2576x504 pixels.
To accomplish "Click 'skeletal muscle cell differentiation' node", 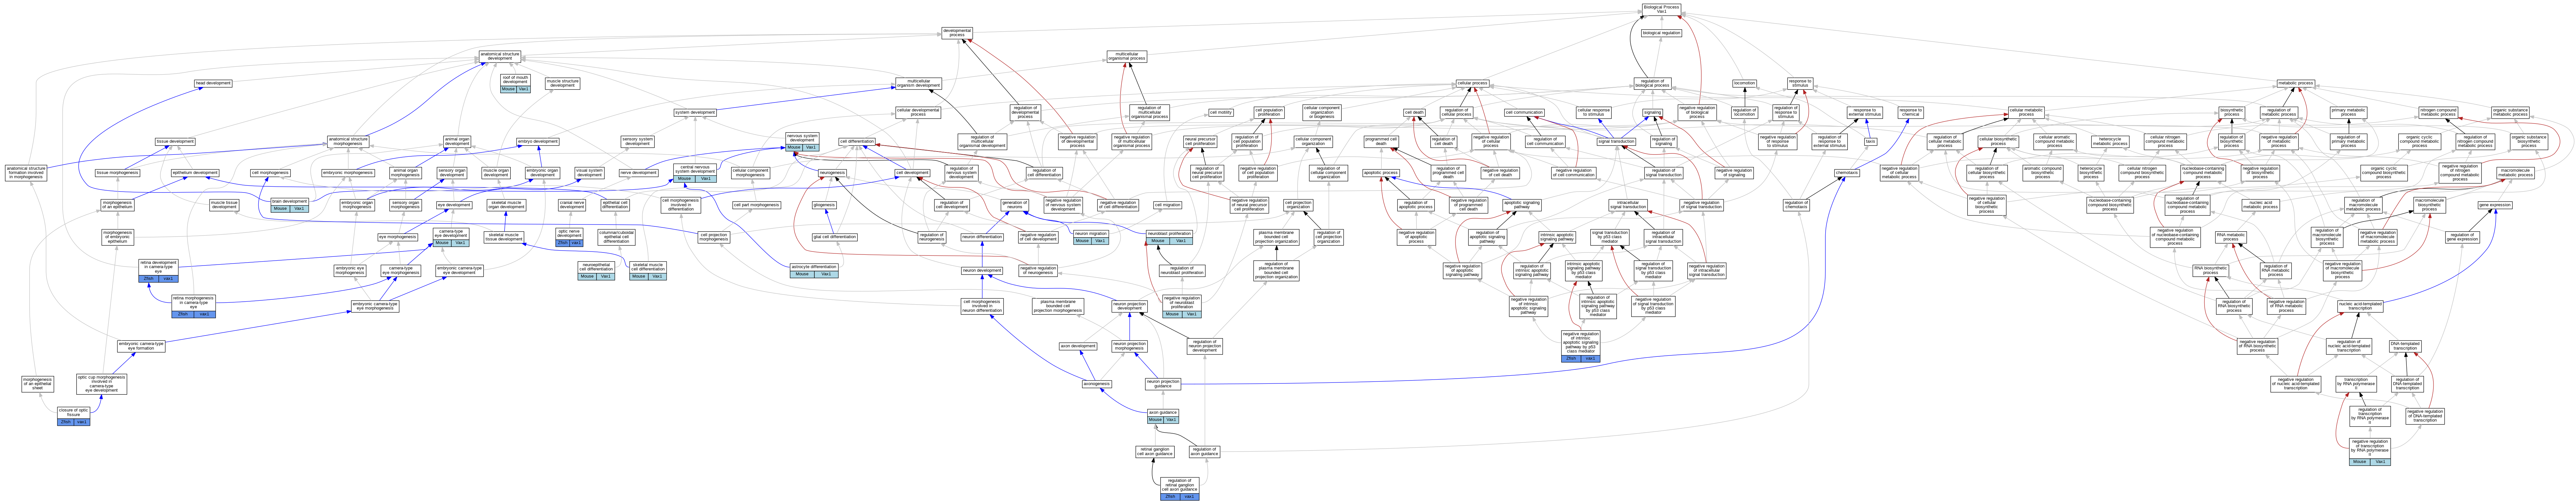I will coord(648,270).
